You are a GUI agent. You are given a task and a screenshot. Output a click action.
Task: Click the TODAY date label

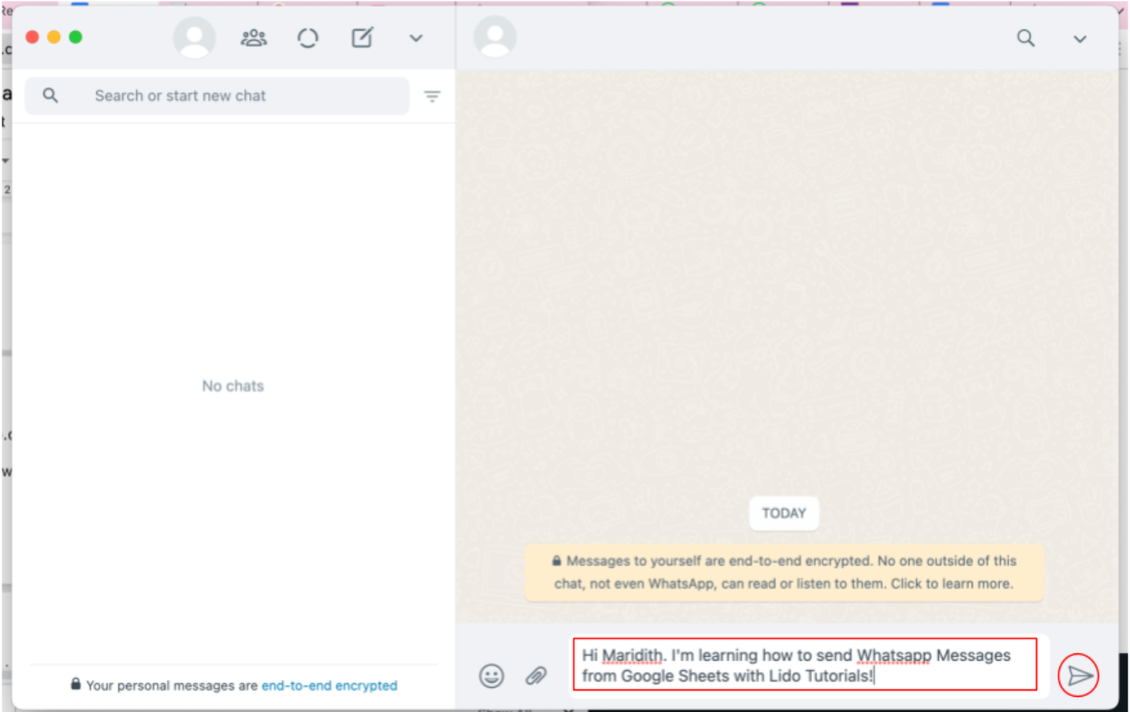[784, 513]
